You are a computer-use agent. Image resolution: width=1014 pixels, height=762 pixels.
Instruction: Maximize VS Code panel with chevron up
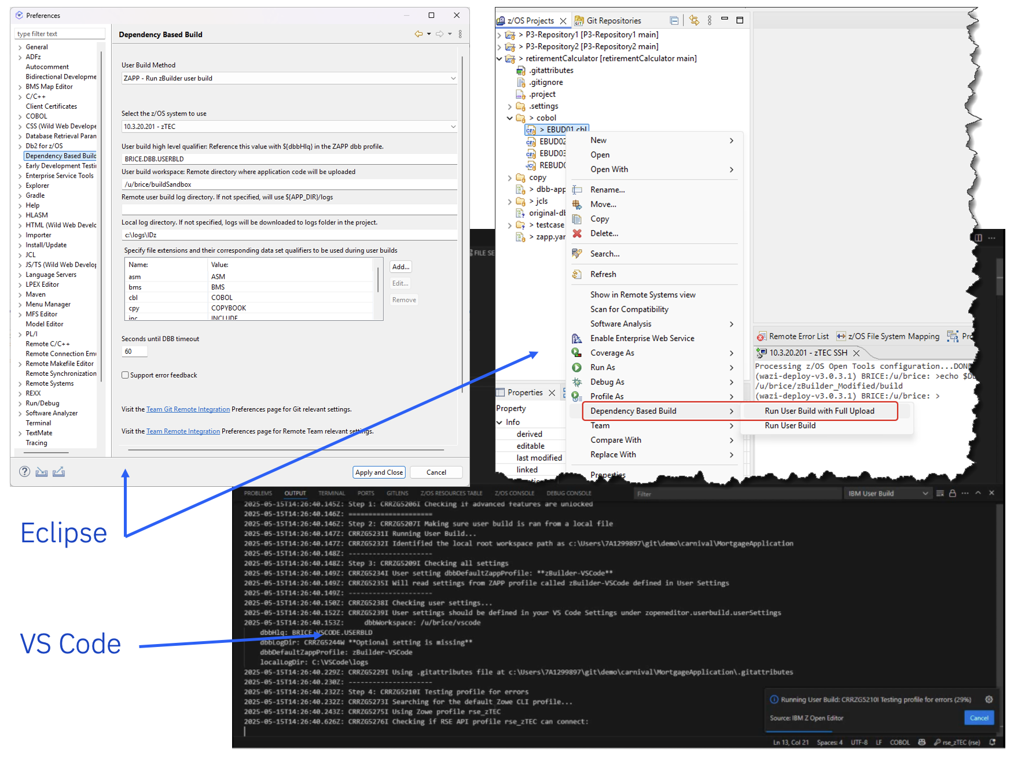(x=978, y=493)
